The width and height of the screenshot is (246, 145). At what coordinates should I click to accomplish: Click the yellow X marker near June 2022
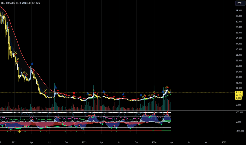45,91
